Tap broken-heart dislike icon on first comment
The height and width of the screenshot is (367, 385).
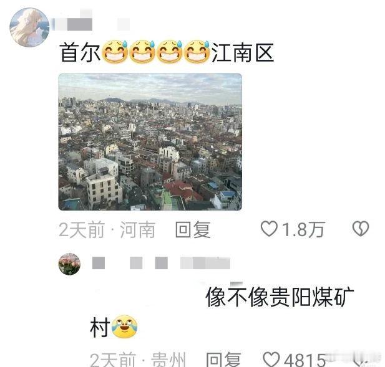pos(361,229)
